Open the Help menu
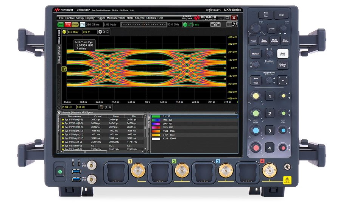 click(x=161, y=18)
